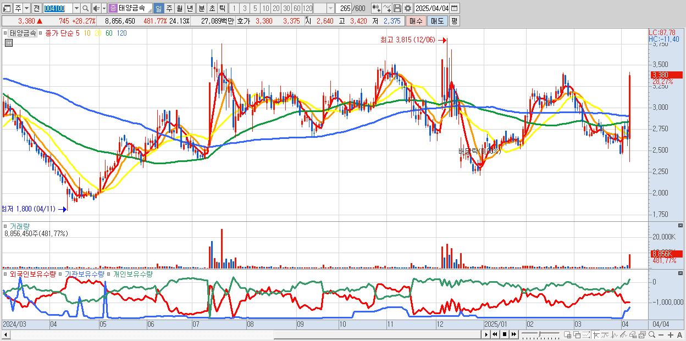Select the second (초) period button
The image size is (686, 341).
(x=212, y=8)
